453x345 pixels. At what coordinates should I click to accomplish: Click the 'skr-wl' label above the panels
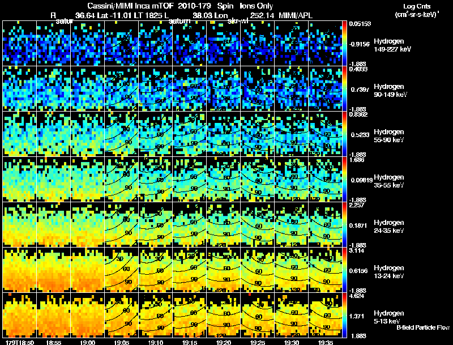point(238,21)
